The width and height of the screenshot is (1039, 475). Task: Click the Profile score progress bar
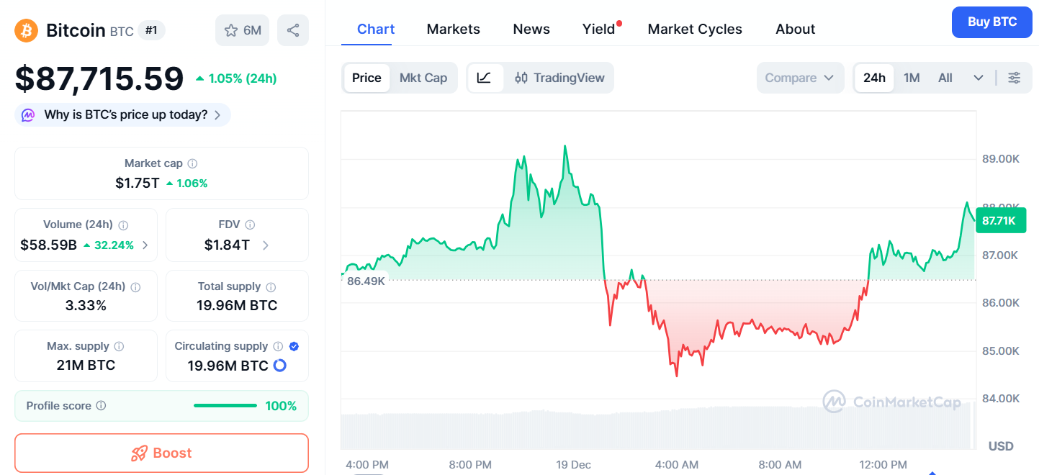click(x=225, y=406)
